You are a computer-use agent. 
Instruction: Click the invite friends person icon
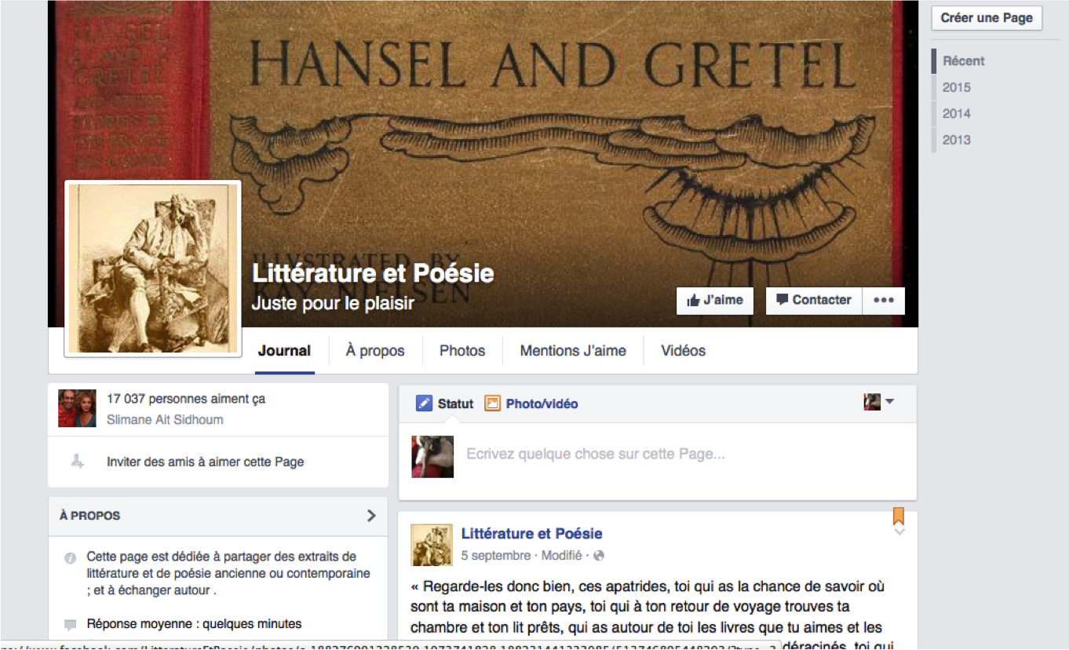tap(77, 462)
